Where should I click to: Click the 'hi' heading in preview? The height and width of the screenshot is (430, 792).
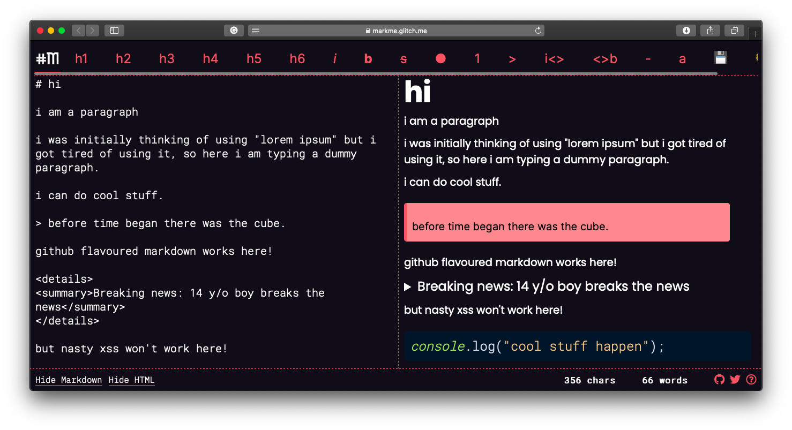click(x=417, y=92)
